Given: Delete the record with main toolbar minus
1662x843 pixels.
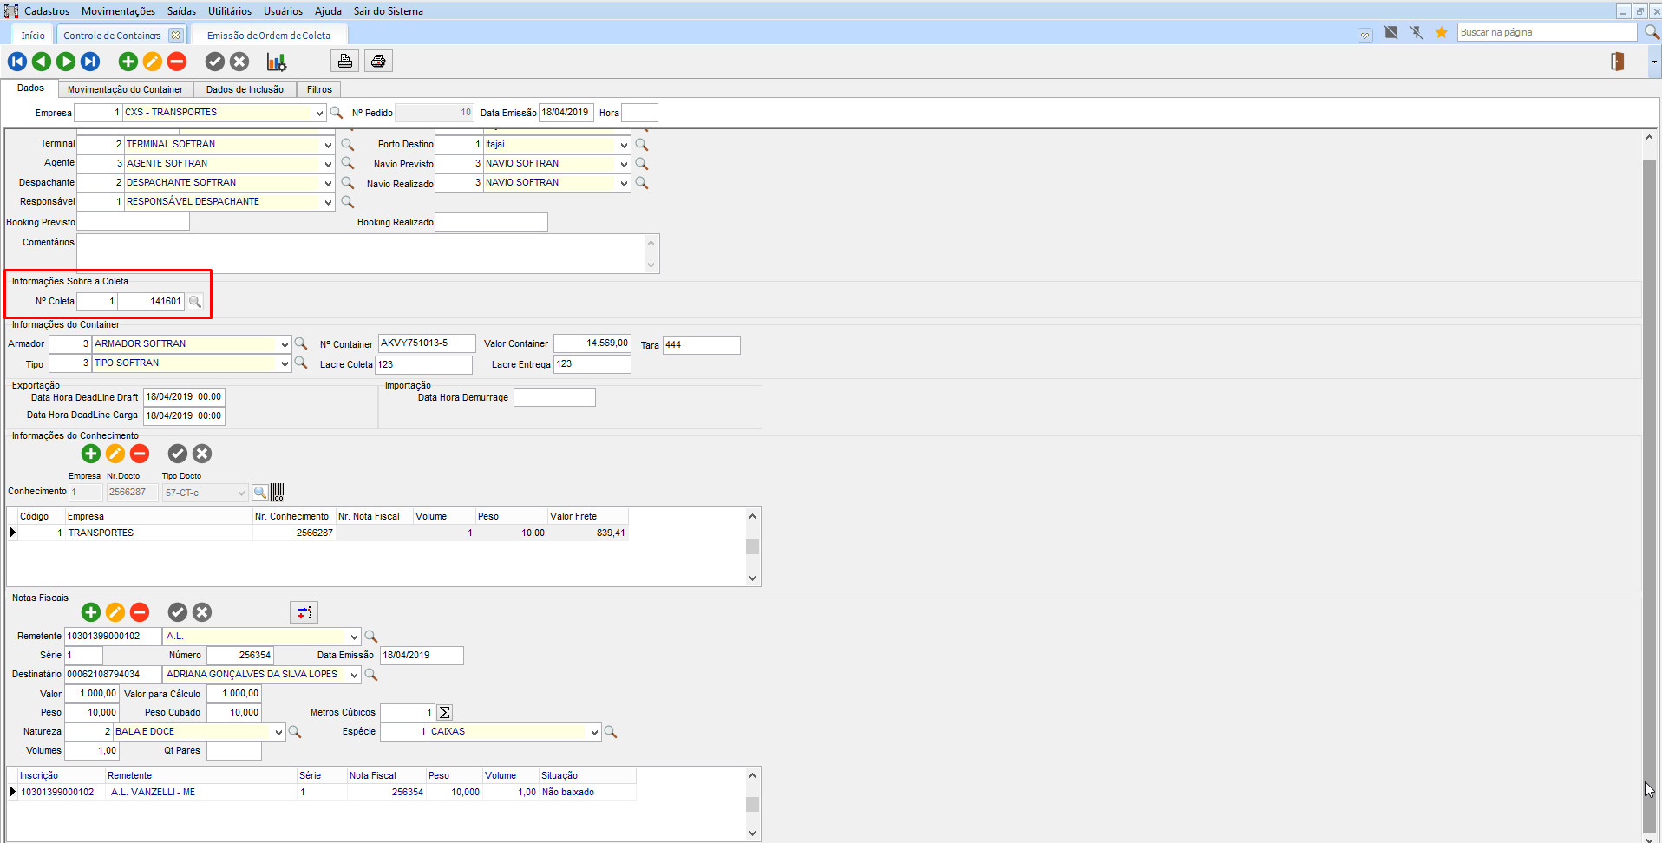Looking at the screenshot, I should (x=177, y=62).
